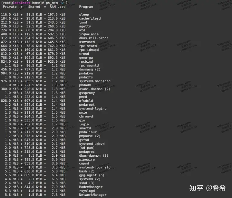The width and height of the screenshot is (232, 198).
Task: Click the 'pmie' program name
Action: click(83, 113)
